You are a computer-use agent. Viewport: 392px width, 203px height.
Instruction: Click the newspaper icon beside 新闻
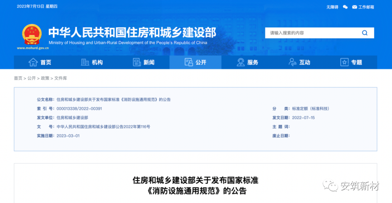point(137,62)
